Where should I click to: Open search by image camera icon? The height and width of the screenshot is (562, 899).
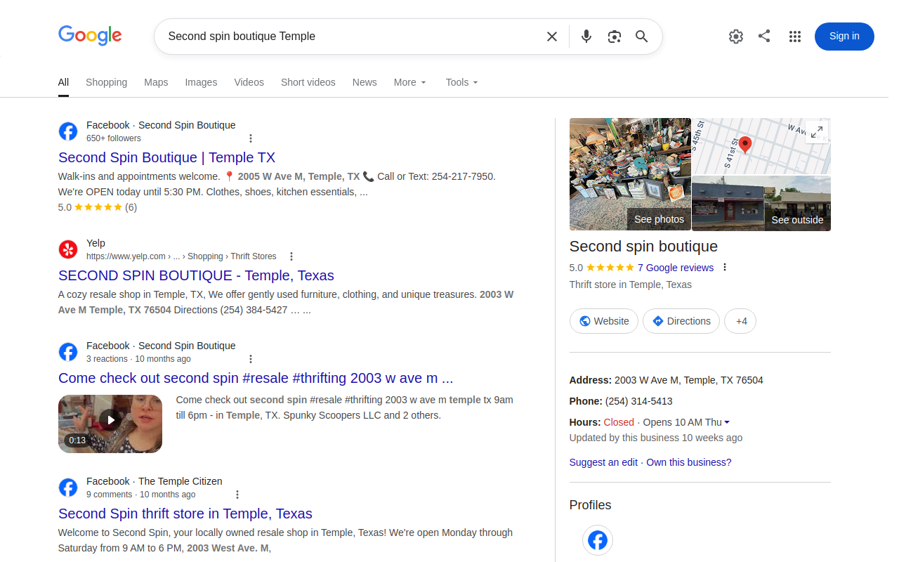pos(615,37)
